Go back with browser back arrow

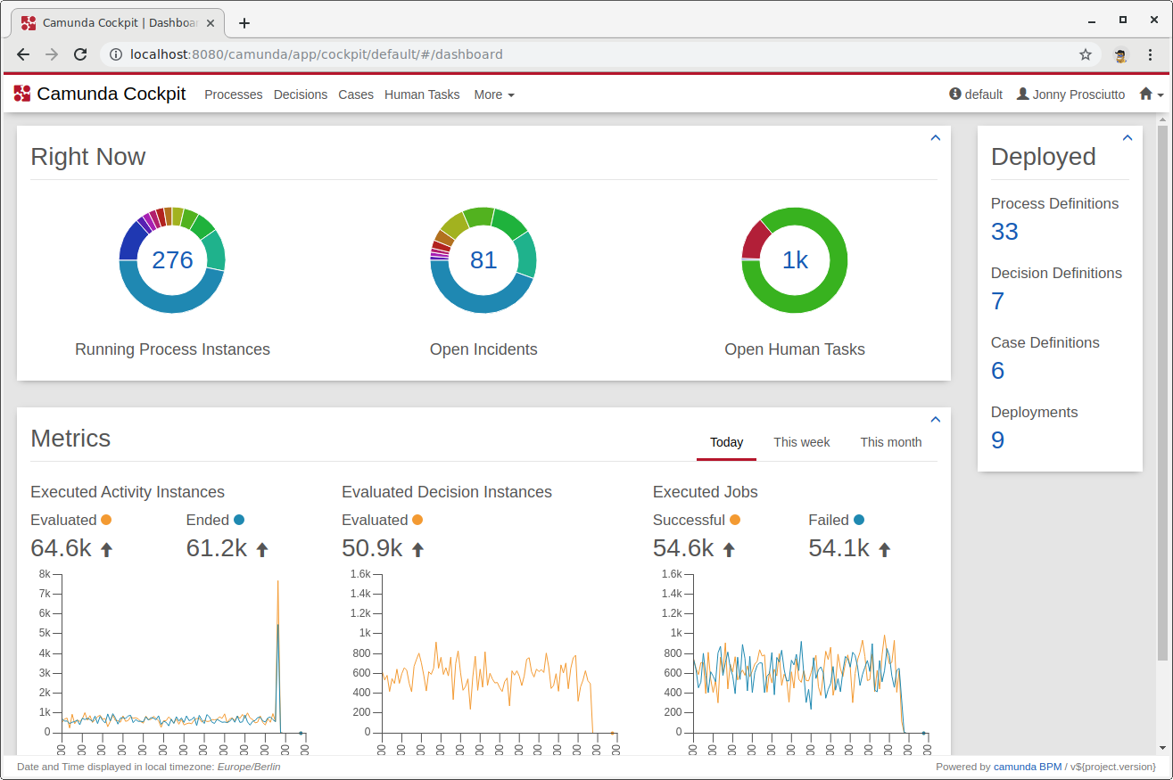tap(23, 54)
